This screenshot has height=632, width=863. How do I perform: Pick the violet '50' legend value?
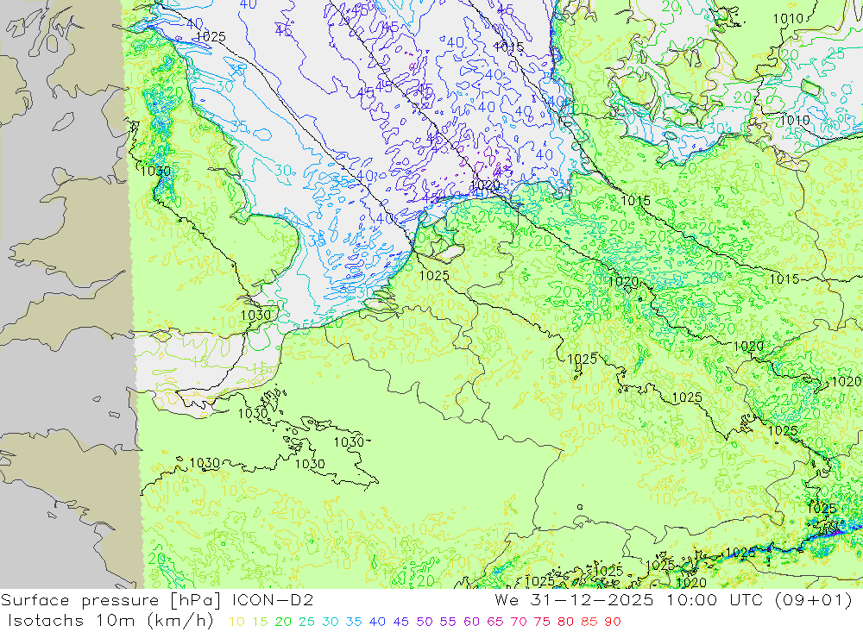coord(425,622)
